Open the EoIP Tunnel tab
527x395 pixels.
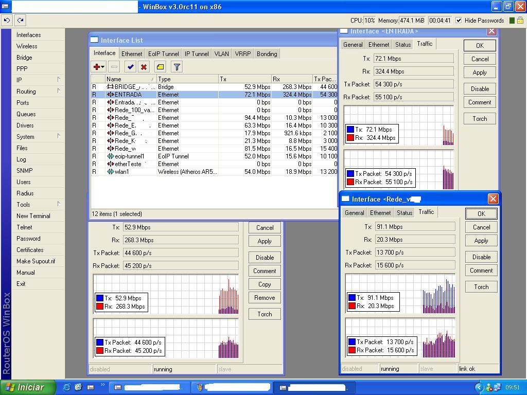(x=163, y=53)
